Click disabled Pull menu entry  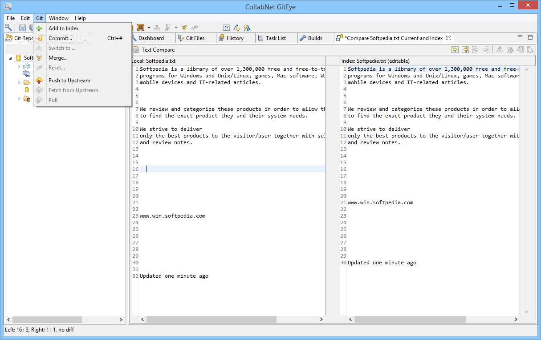tap(83, 100)
